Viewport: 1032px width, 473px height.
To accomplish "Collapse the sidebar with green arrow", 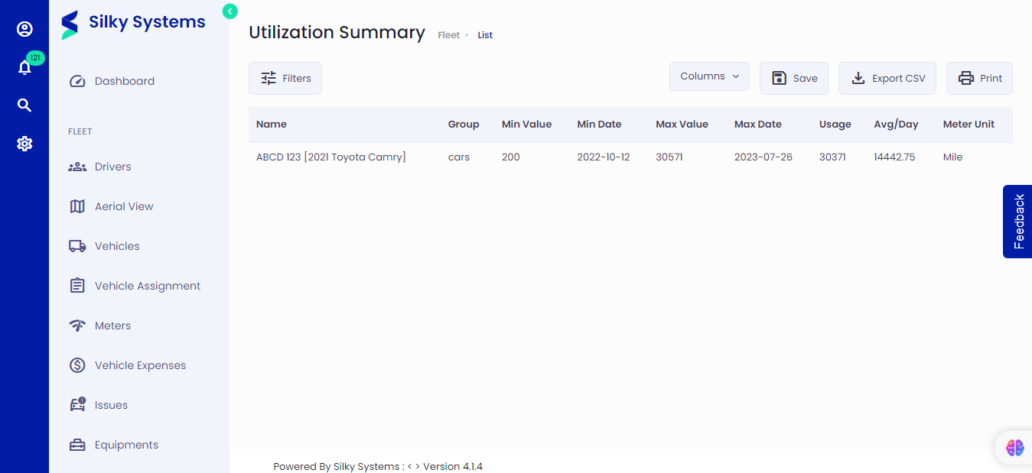I will pos(230,11).
